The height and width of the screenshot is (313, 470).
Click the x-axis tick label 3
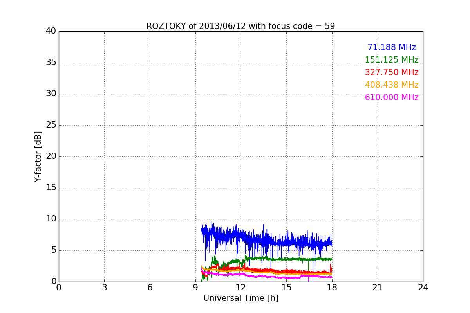click(104, 288)
